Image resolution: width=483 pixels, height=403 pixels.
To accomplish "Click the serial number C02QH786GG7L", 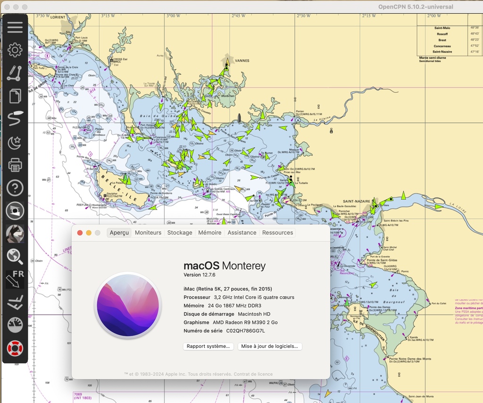I will point(245,331).
